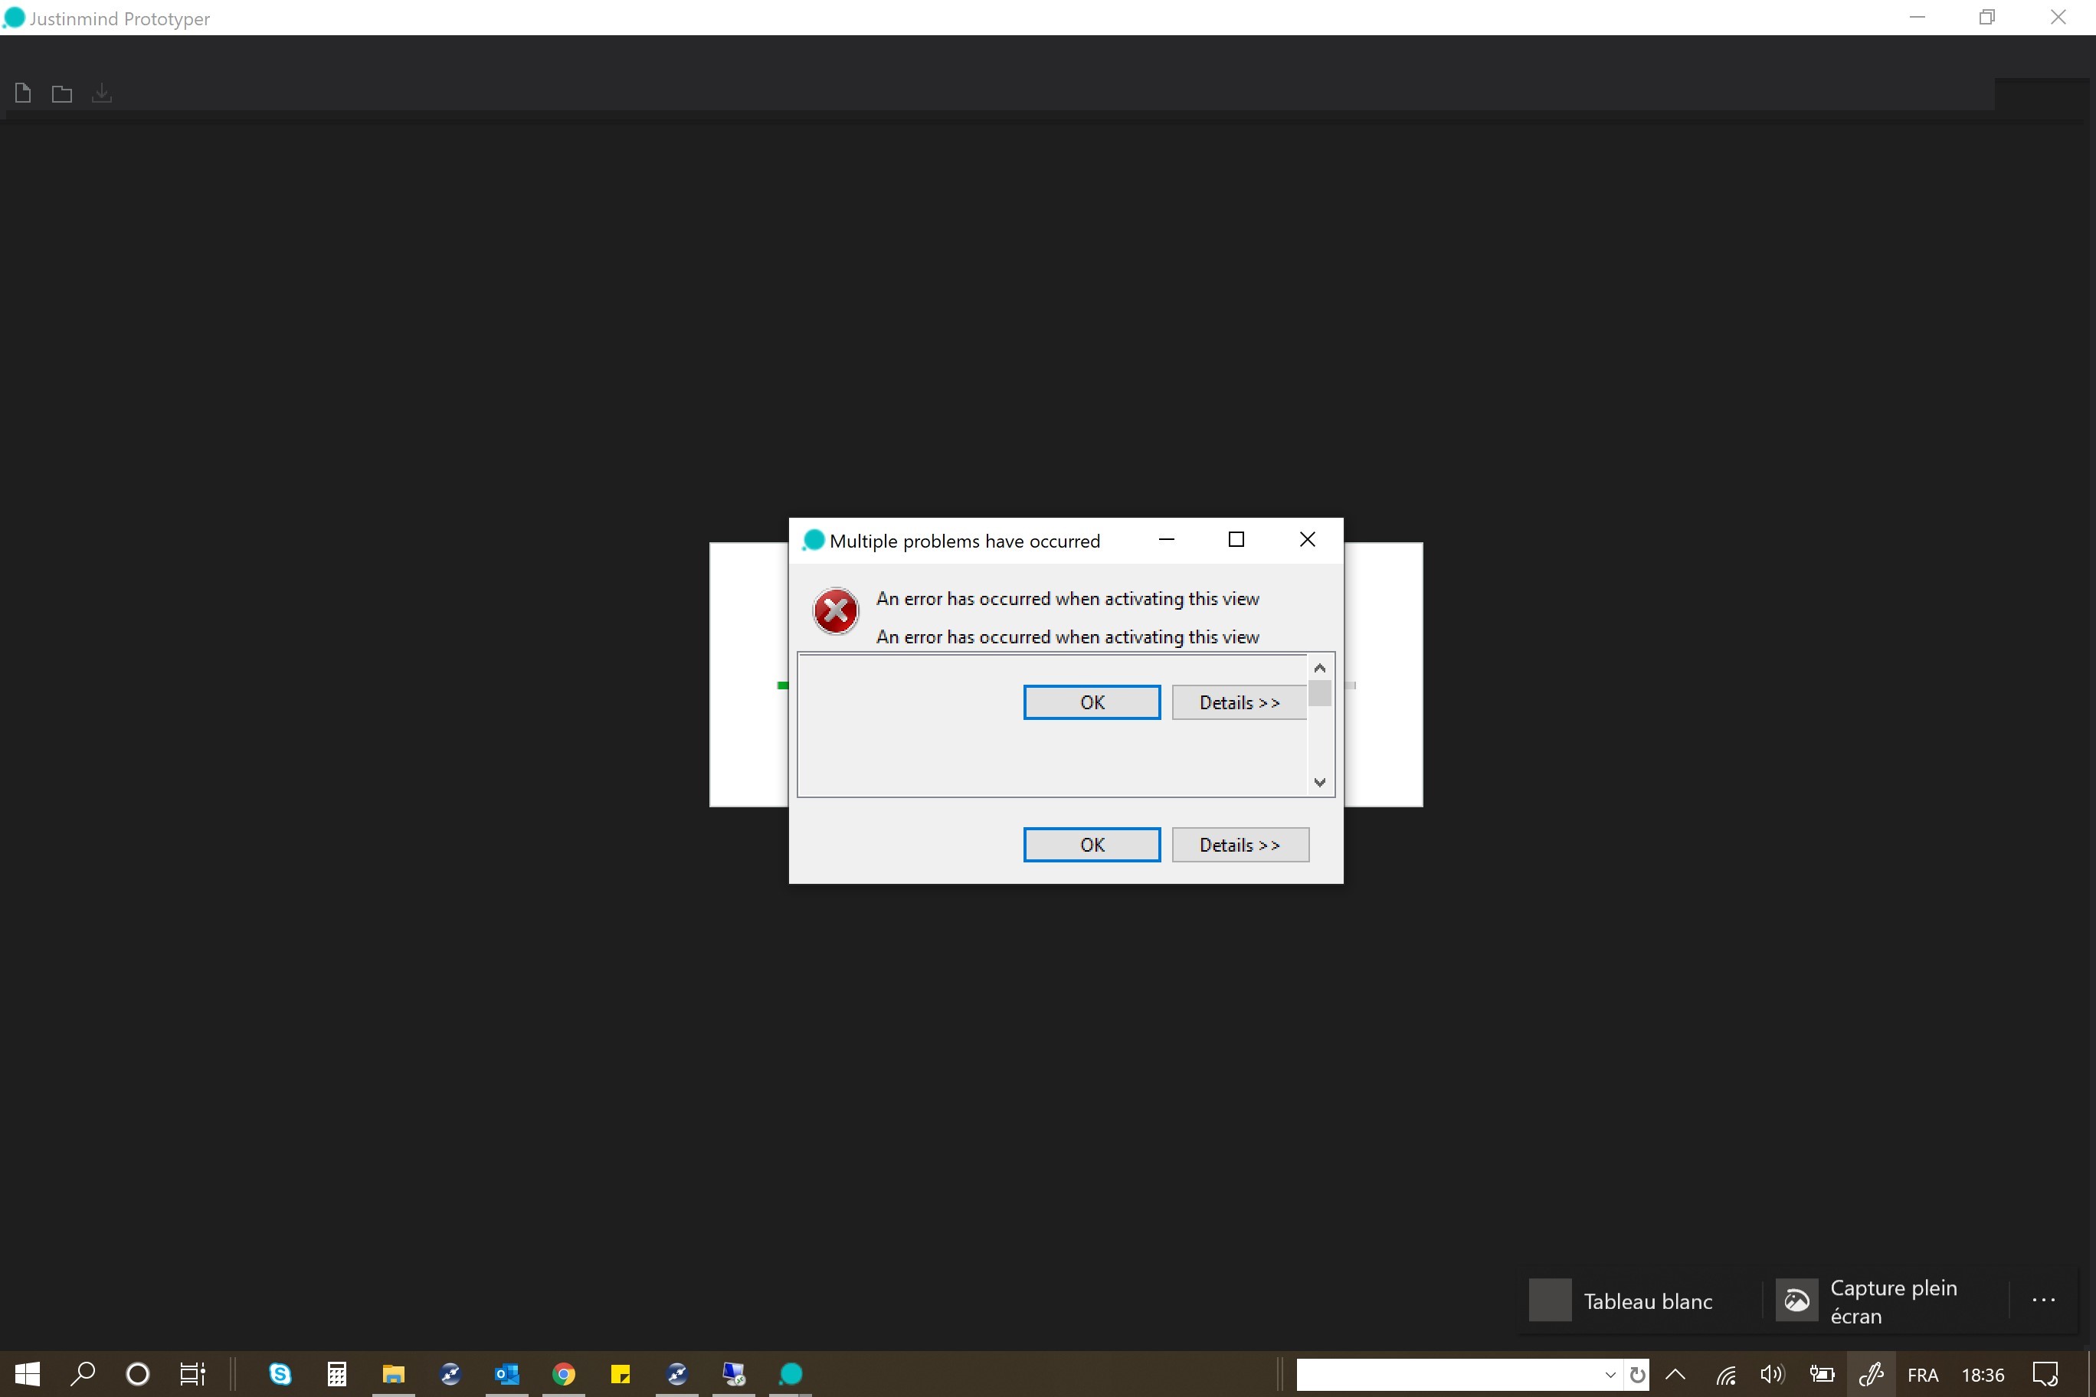The image size is (2096, 1397).
Task: Click the download/save toolbar icon
Action: (102, 93)
